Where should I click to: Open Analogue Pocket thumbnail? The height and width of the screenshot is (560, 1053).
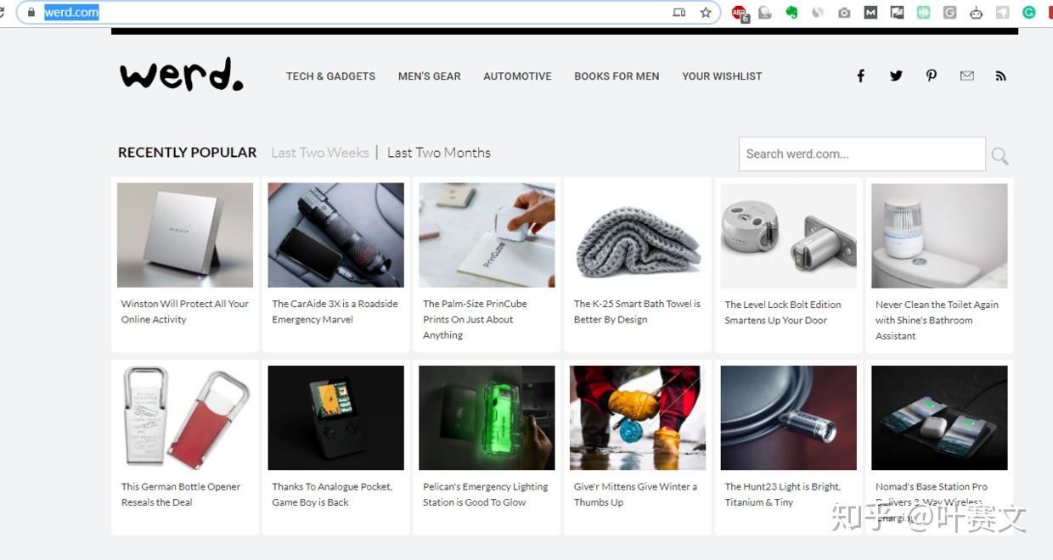(335, 417)
